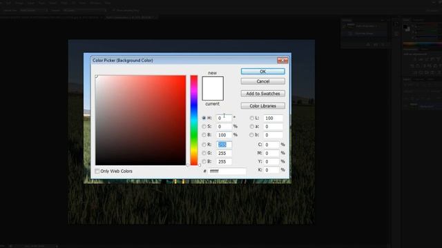Confirm the color with the OK button
The height and width of the screenshot is (248, 442).
[x=262, y=72]
